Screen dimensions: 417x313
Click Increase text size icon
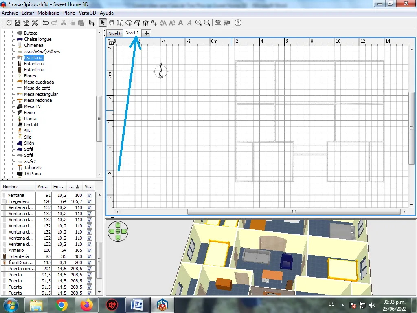tap(163, 23)
